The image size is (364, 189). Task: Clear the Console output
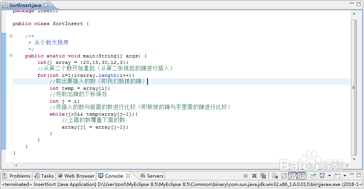coord(275,176)
